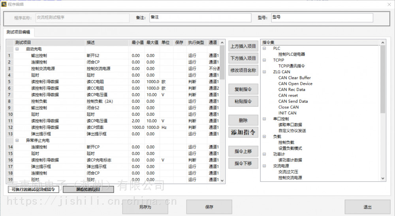Click the 备注 input field

coord(200,18)
